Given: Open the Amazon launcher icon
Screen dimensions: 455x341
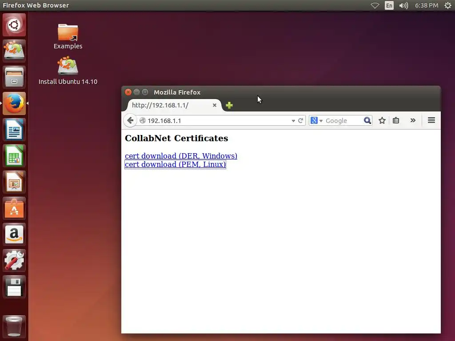Looking at the screenshot, I should tap(14, 234).
